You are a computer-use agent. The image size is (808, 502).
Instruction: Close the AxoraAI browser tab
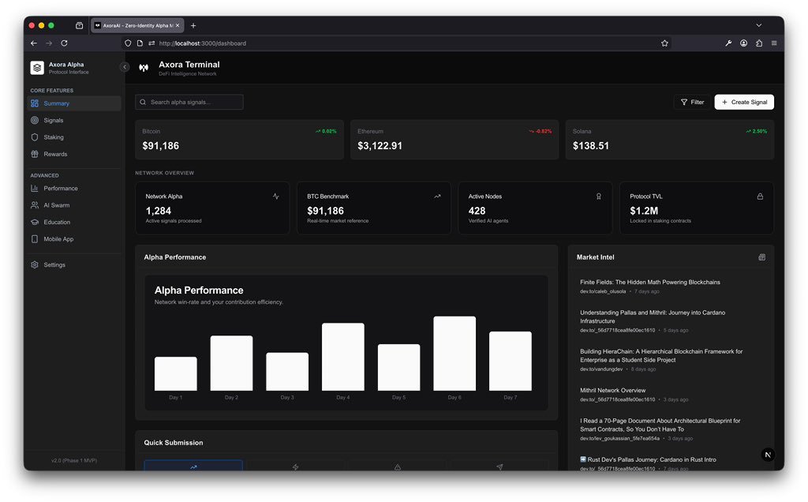pyautogui.click(x=178, y=25)
